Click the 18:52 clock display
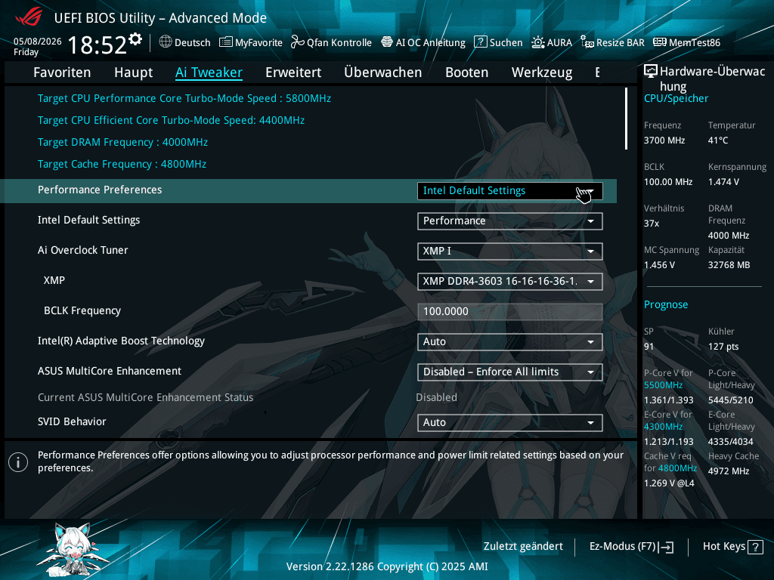 click(x=98, y=45)
